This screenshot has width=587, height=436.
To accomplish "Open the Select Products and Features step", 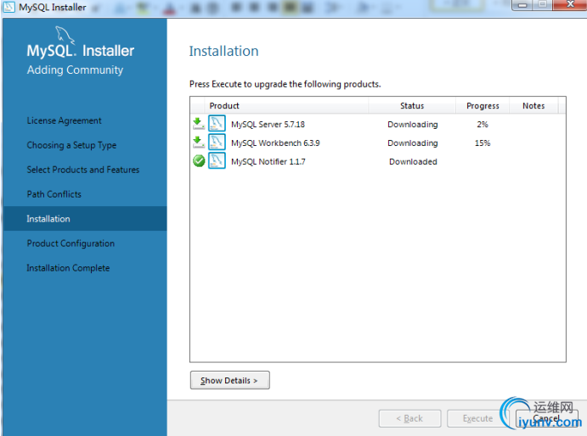I will pyautogui.click(x=83, y=170).
